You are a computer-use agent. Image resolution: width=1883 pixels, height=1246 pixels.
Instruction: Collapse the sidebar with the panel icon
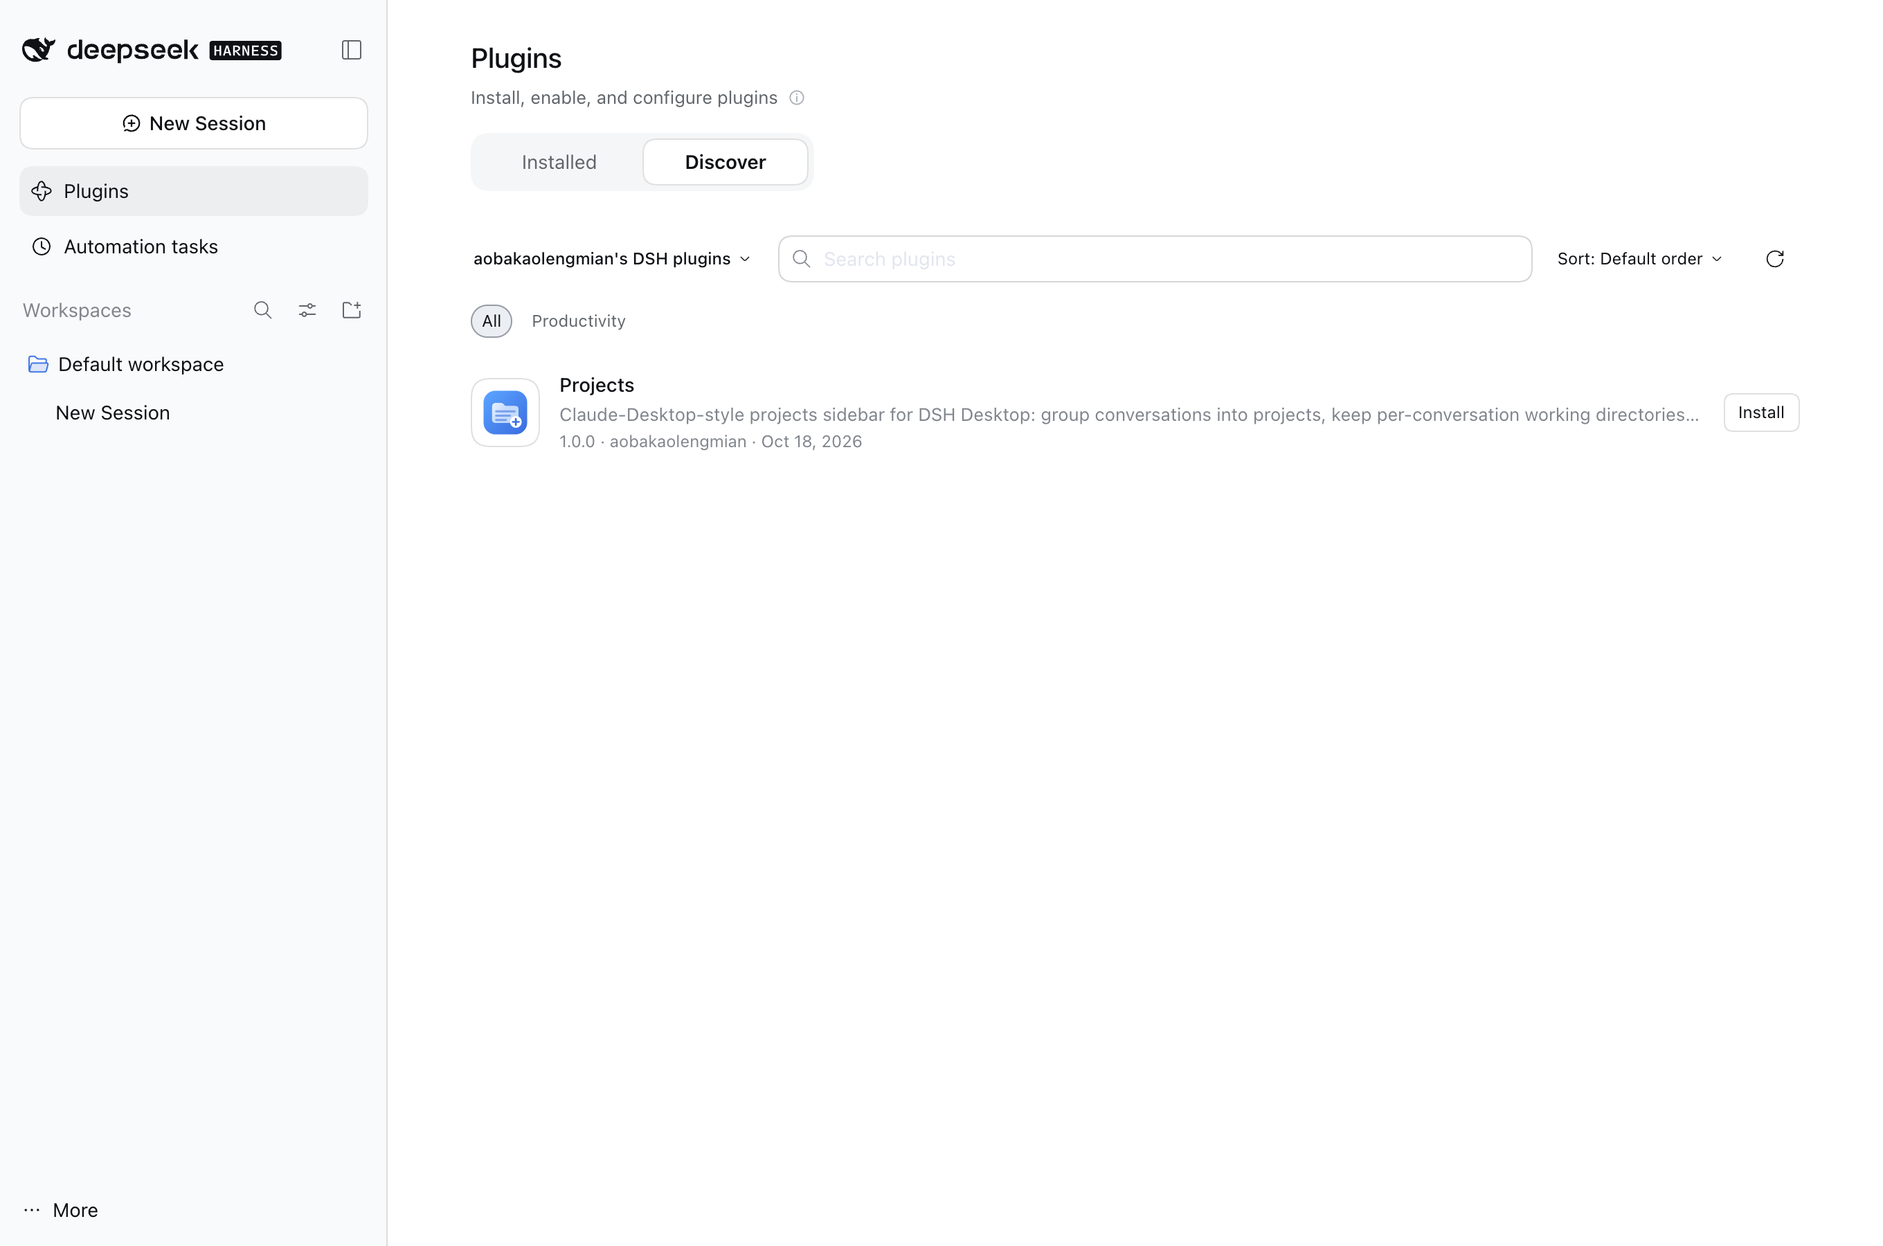click(351, 50)
